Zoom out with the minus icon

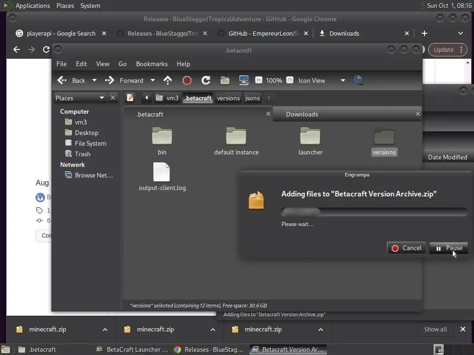(x=258, y=80)
